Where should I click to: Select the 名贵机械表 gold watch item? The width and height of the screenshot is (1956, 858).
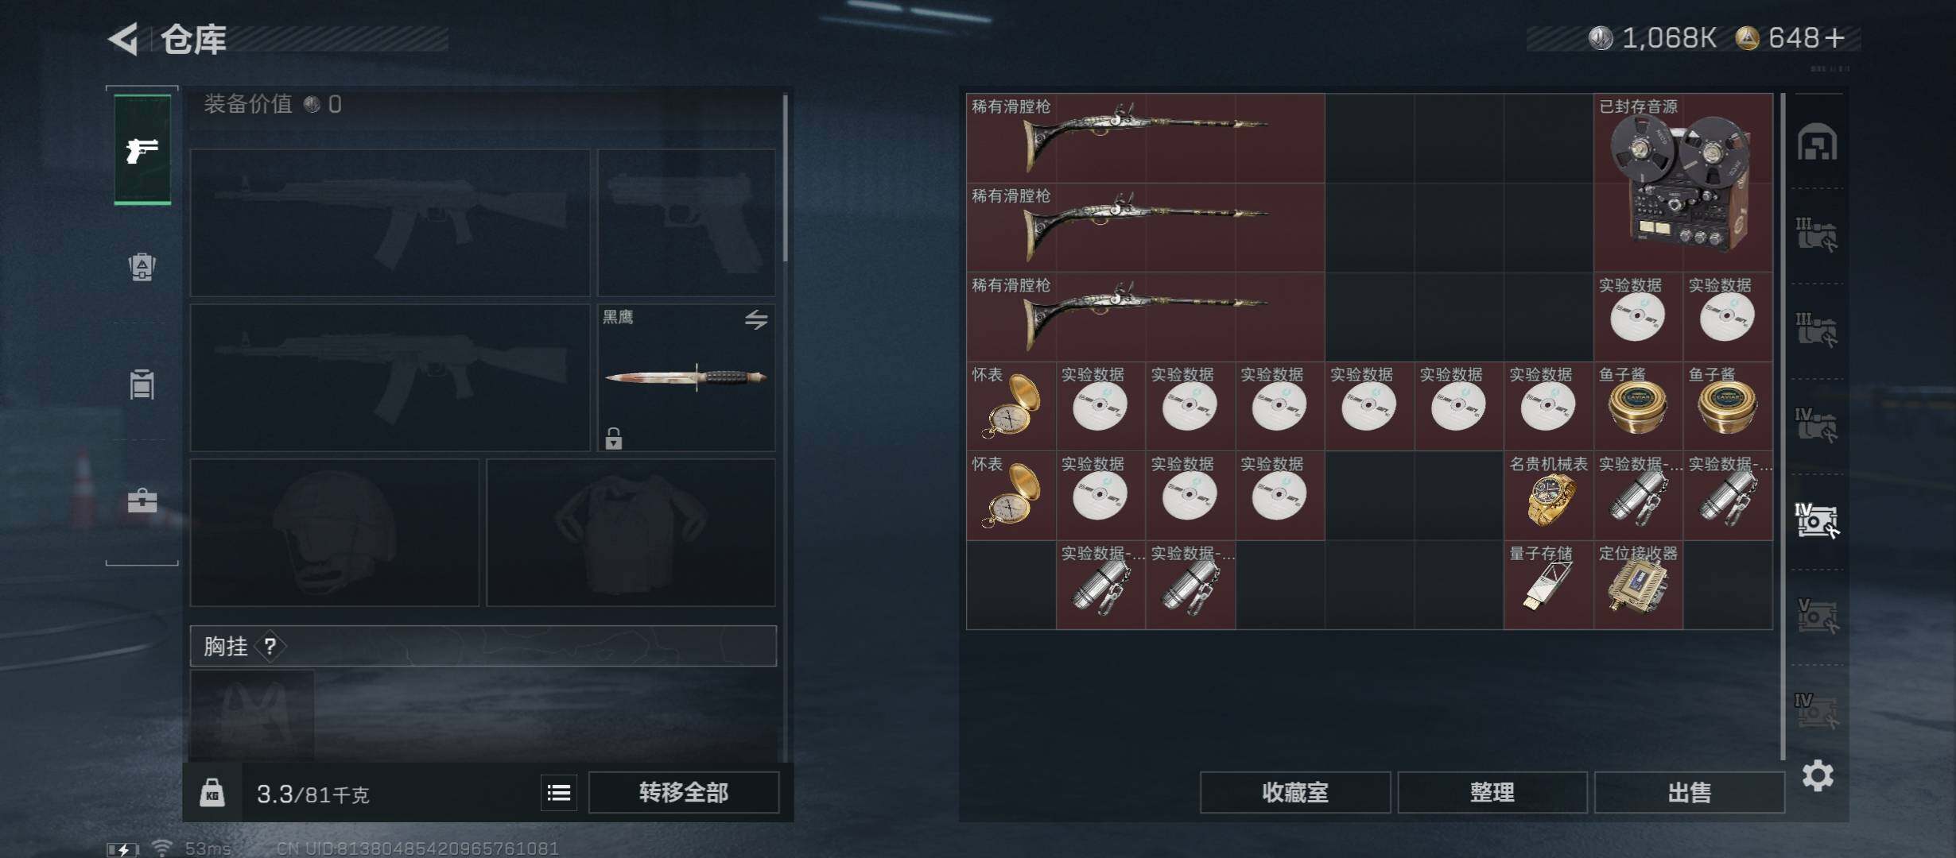point(1549,496)
